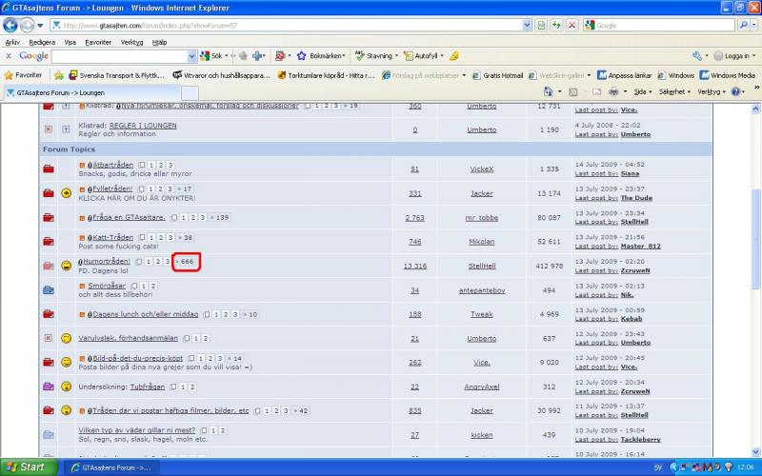Viewport: 762px width, 476px height.
Task: Click the blue folder icon beside Smörgåsar
Action: click(x=49, y=289)
